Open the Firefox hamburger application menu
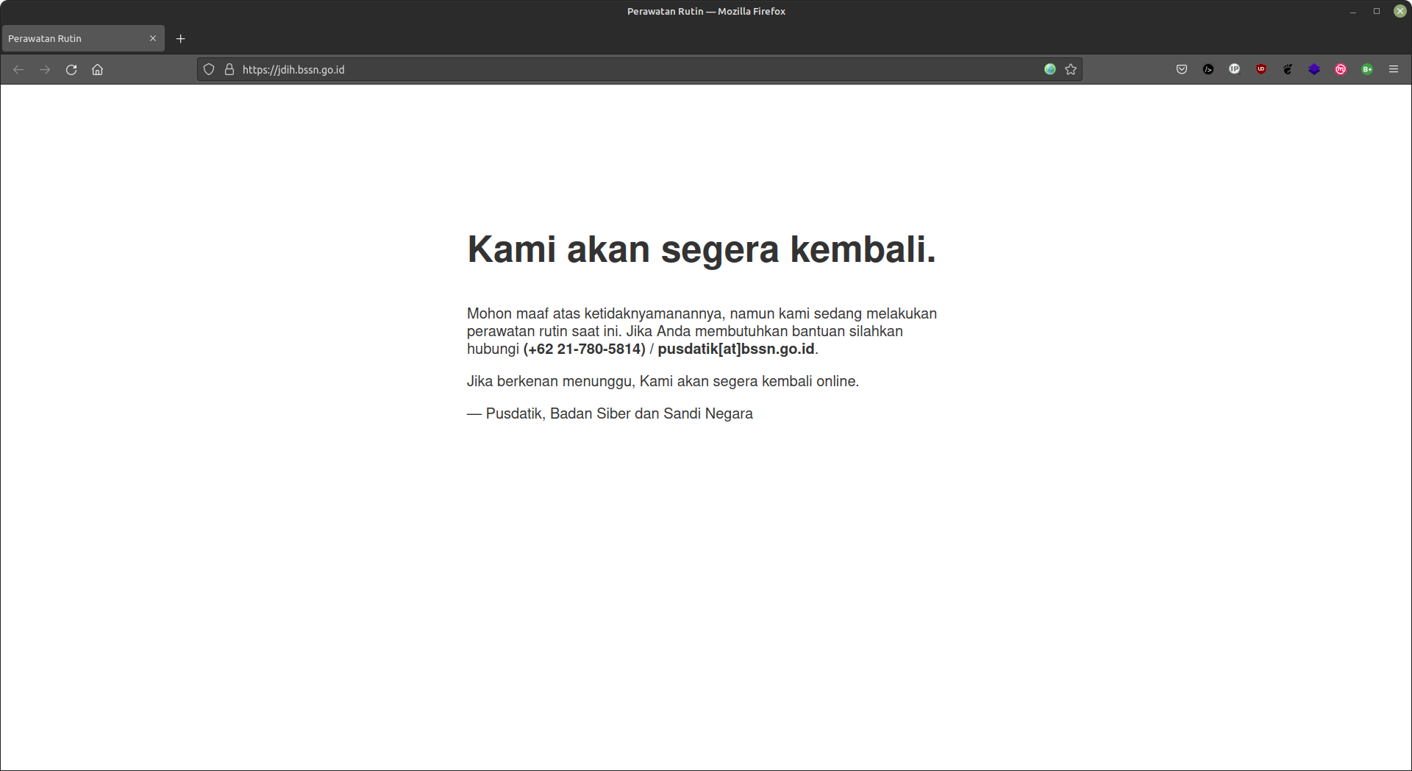Screen dimensions: 1412x771 point(1394,69)
